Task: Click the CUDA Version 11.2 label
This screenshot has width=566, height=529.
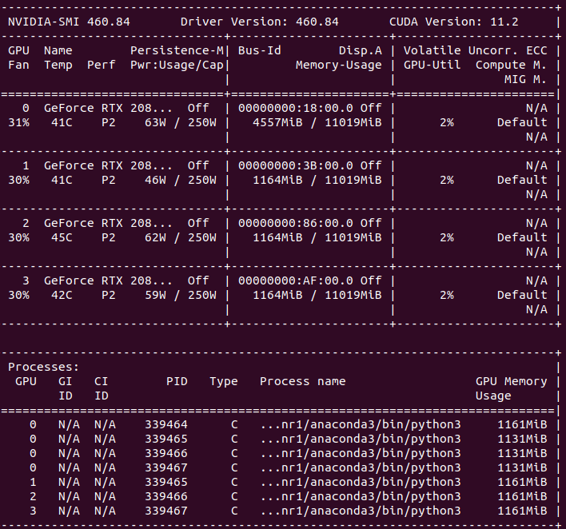Action: [x=453, y=22]
